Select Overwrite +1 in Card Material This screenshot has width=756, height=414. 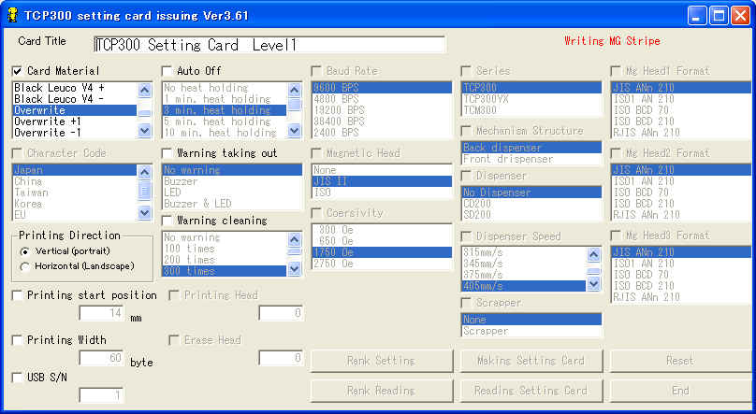pos(75,121)
